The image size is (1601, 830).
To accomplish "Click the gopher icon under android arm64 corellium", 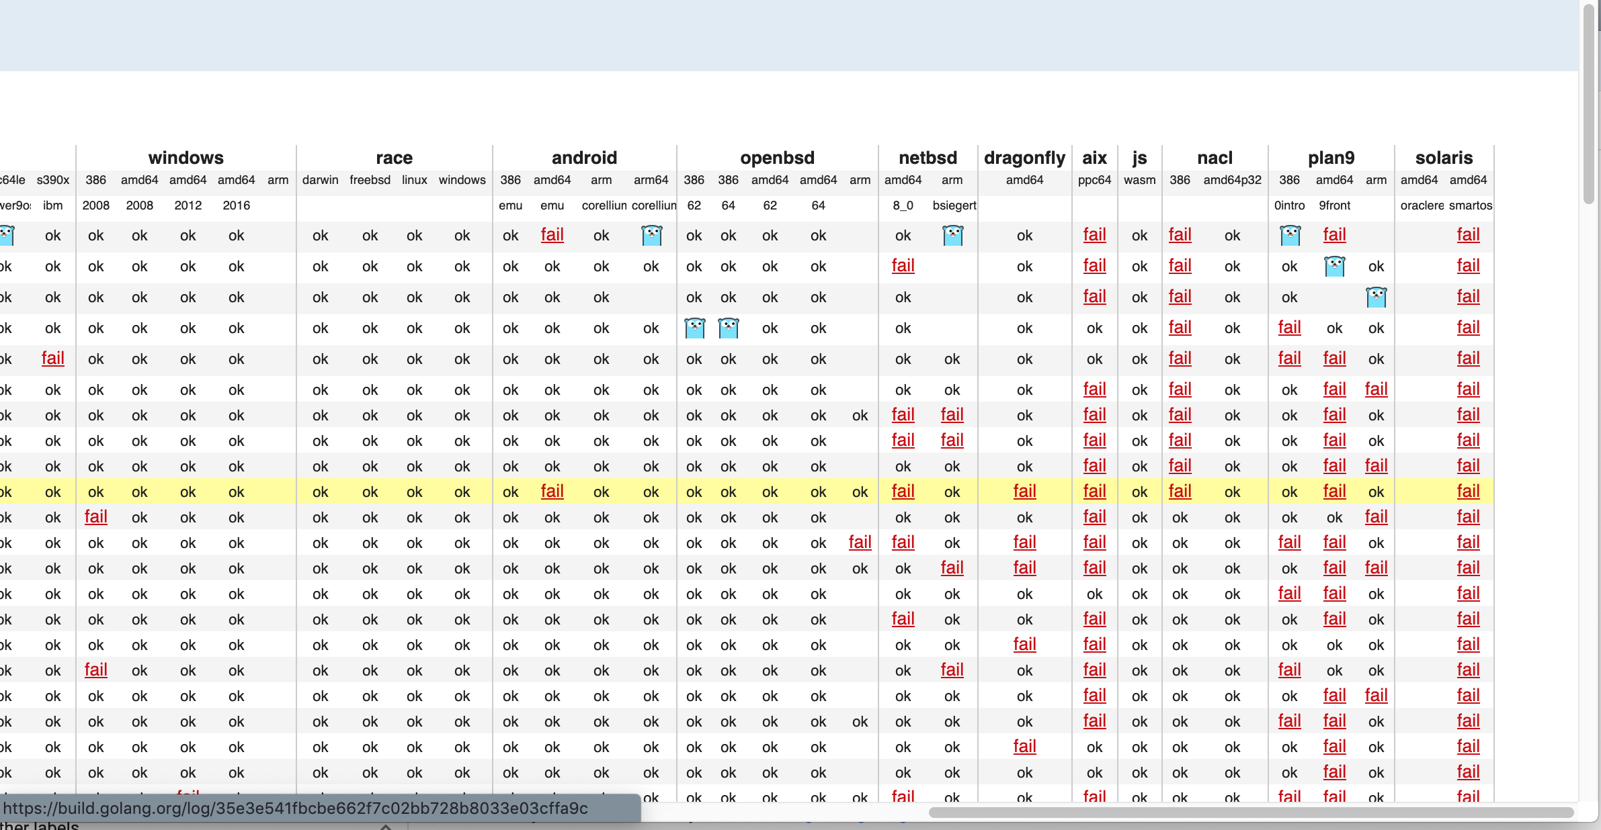I will pyautogui.click(x=651, y=236).
